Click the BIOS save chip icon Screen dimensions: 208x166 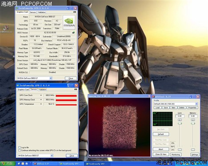coord(73,32)
